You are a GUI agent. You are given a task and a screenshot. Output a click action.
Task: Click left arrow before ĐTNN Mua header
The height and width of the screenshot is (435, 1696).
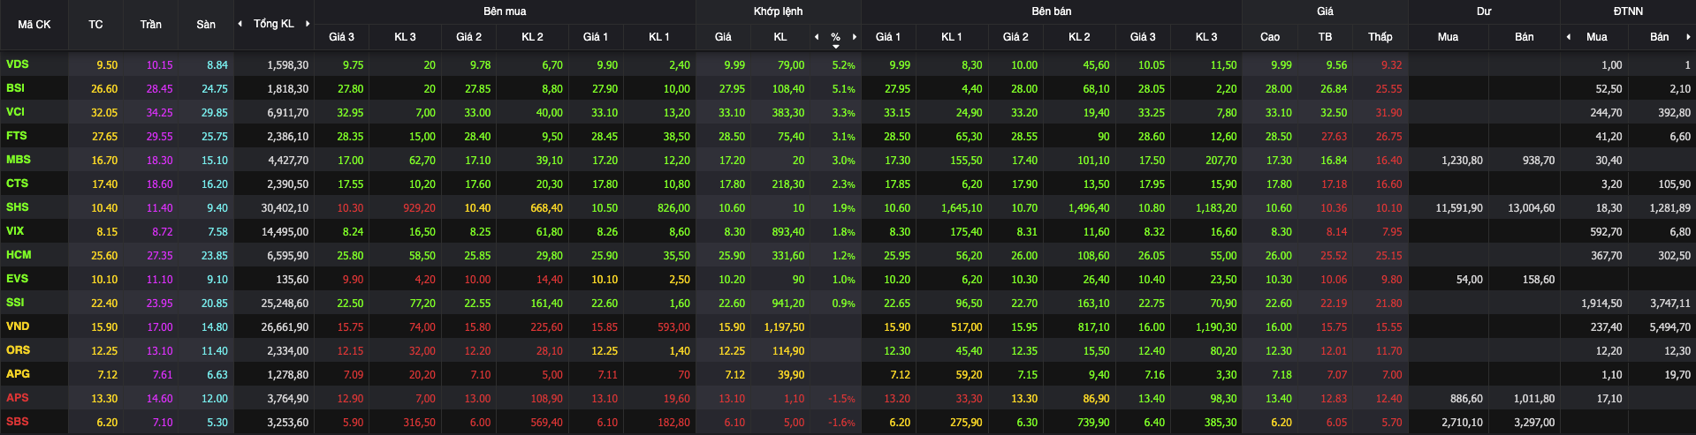pyautogui.click(x=1569, y=37)
